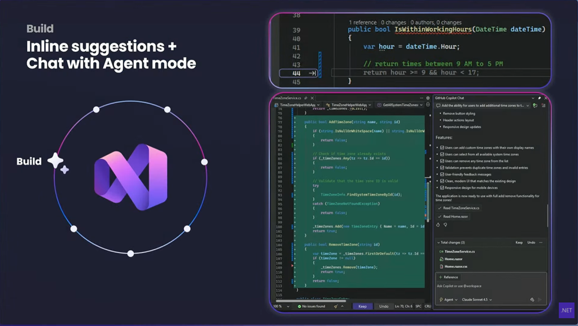This screenshot has width=578, height=326.
Task: Toggle checkbox for user-friendly feedback messages
Action: [441, 175]
